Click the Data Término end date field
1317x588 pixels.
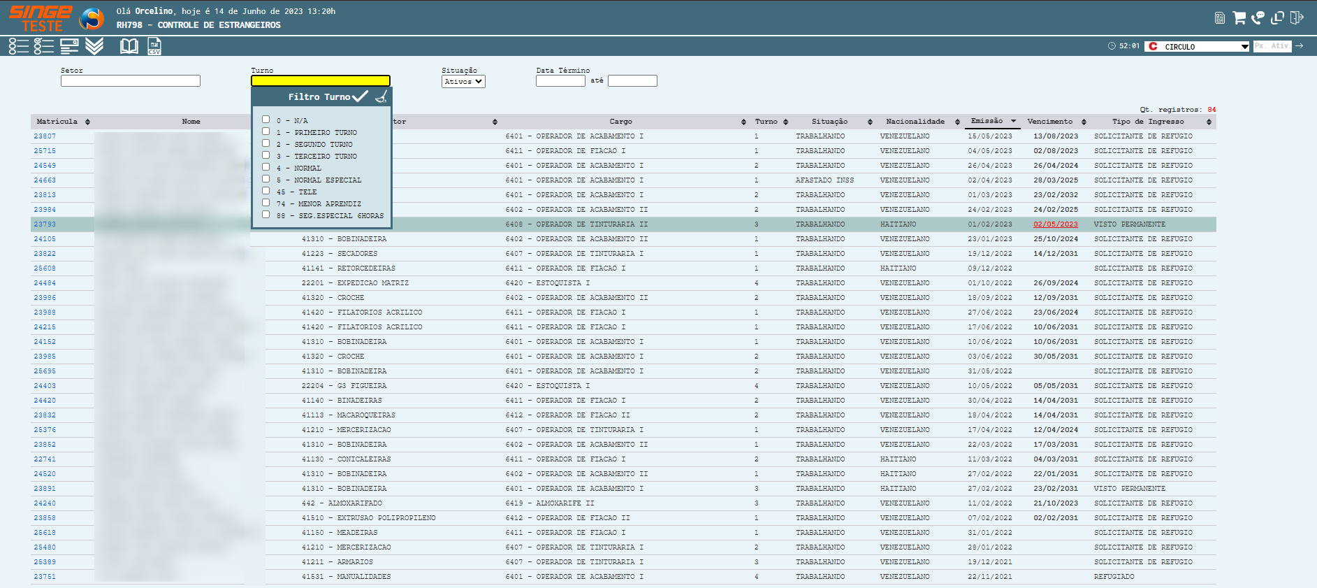pos(632,81)
